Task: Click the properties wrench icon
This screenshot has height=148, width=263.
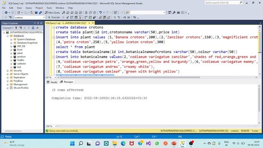Action: coord(174,13)
